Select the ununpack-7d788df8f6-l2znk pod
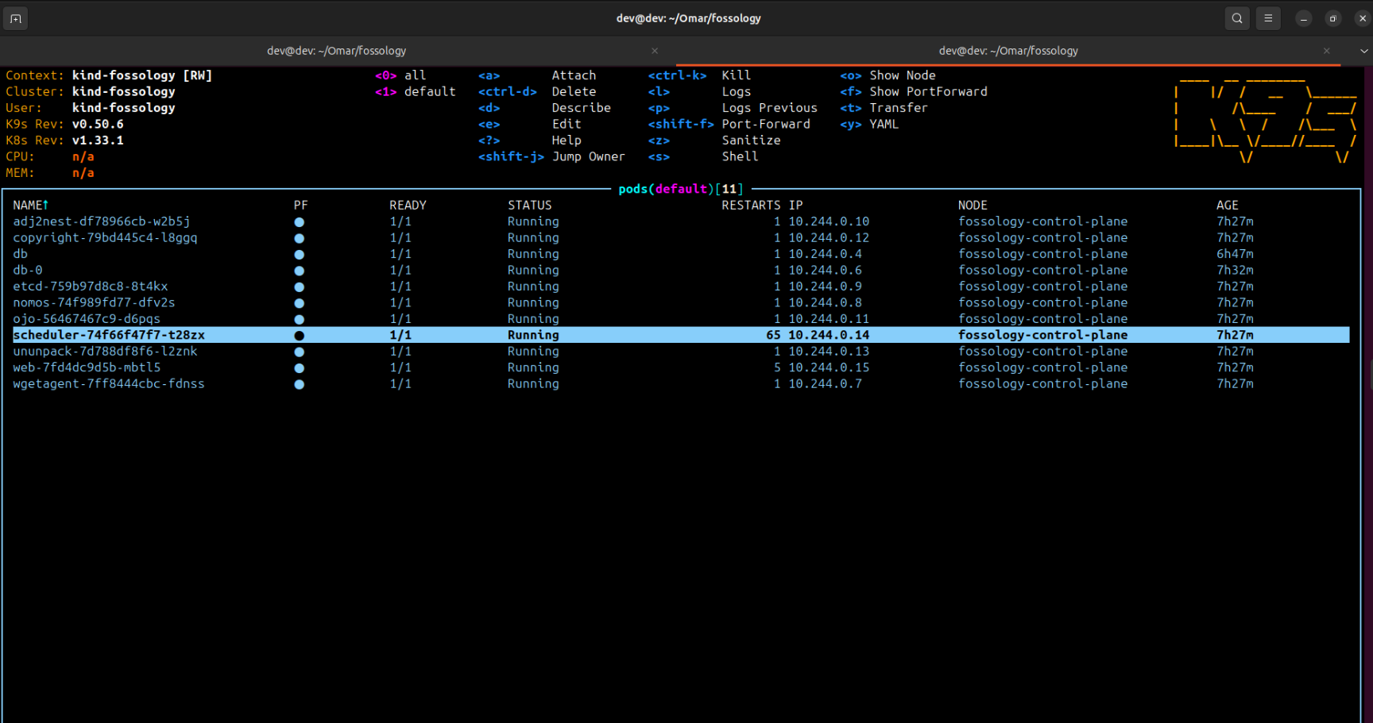 (x=105, y=352)
